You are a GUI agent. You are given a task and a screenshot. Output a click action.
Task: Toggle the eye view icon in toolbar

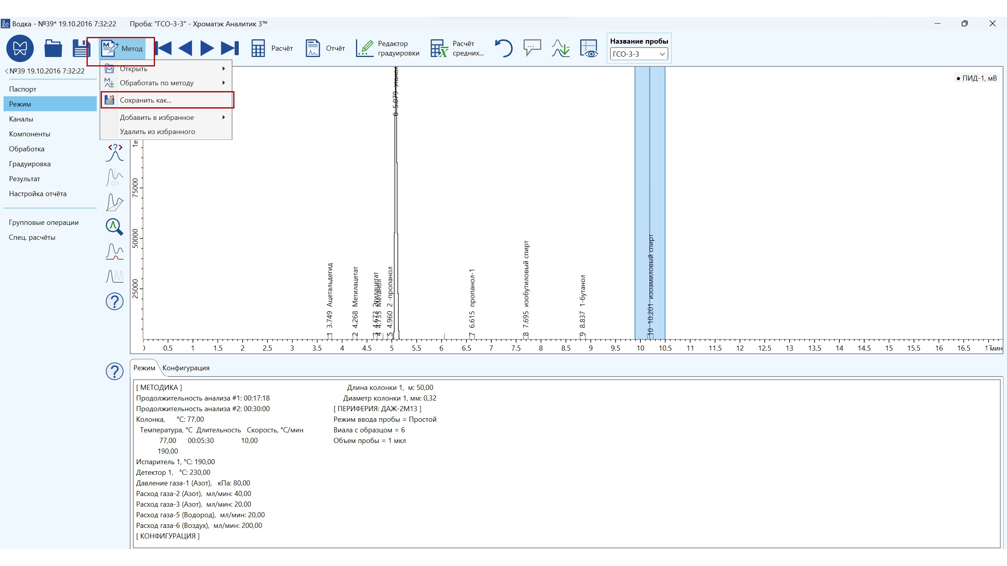coord(589,48)
